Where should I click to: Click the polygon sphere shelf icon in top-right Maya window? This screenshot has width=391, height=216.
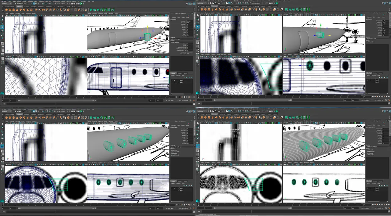click(202, 10)
